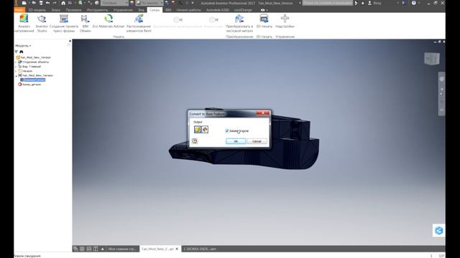The height and width of the screenshot is (258, 460).
Task: Collapse the Fan_Mod_New_Version mesh node
Action: [x=16, y=75]
